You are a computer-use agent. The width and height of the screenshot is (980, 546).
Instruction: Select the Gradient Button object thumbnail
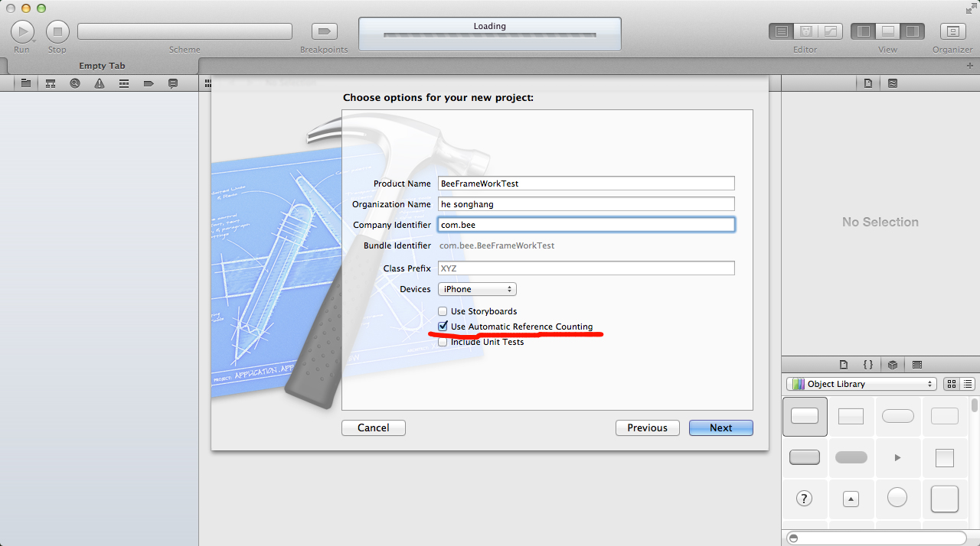tap(851, 416)
